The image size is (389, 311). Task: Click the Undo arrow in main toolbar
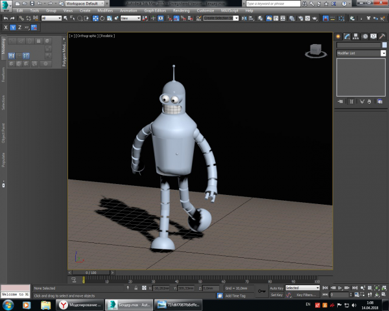click(6, 18)
